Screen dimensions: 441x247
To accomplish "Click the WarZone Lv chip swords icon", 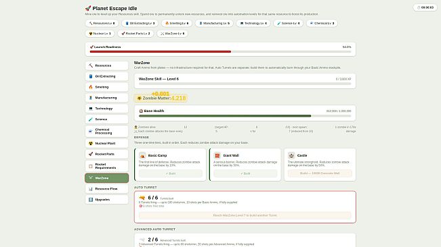I will pos(163,34).
